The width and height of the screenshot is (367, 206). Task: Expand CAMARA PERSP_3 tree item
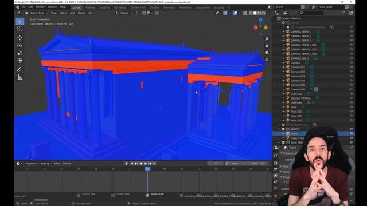click(283, 41)
